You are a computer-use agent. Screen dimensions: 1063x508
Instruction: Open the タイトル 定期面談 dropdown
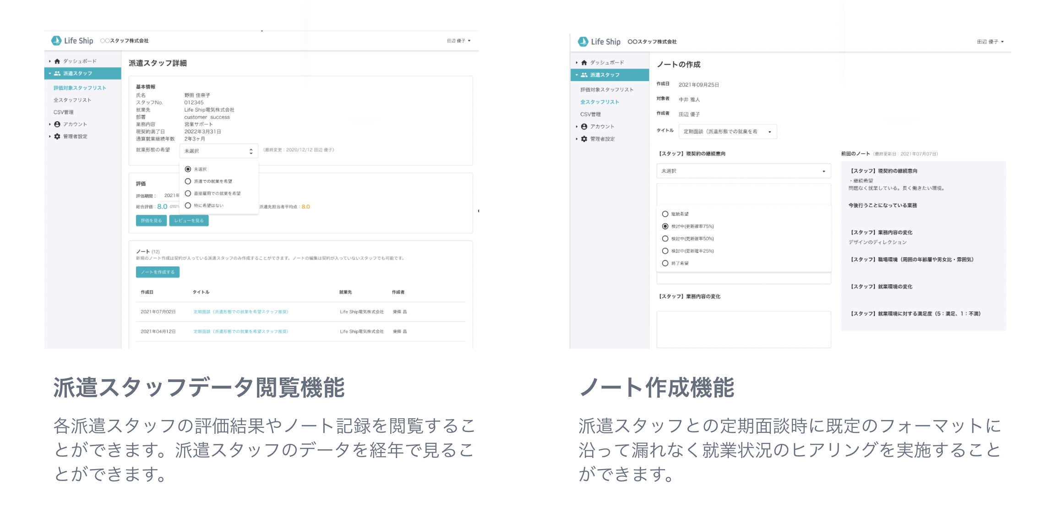tap(727, 131)
